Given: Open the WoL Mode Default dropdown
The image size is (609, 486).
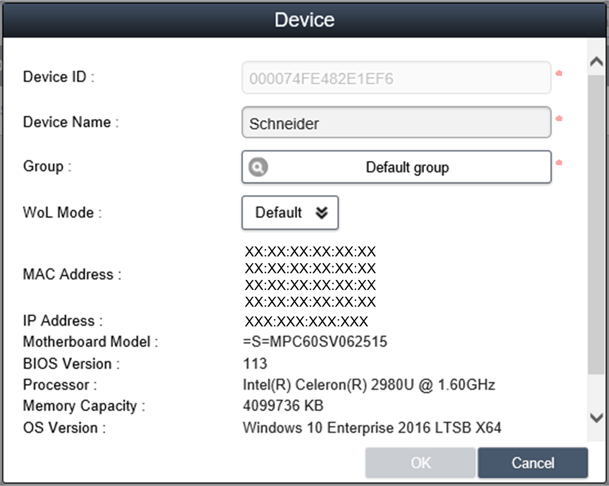Looking at the screenshot, I should click(290, 212).
